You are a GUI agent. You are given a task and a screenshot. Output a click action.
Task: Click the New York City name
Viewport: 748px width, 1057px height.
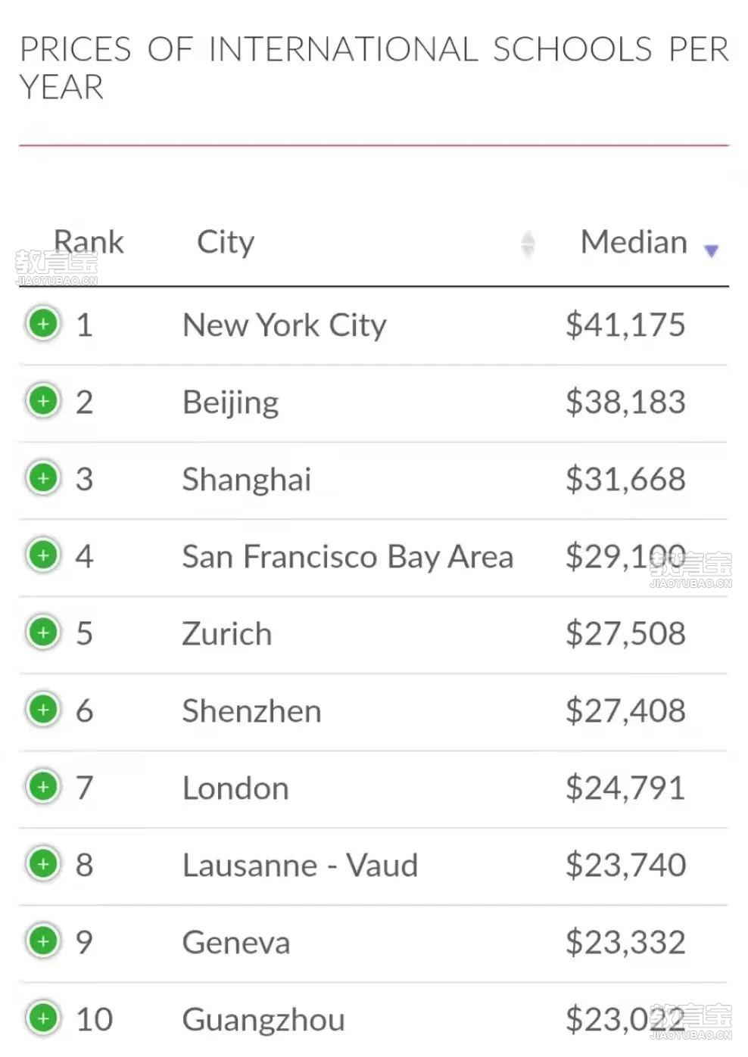(x=285, y=326)
